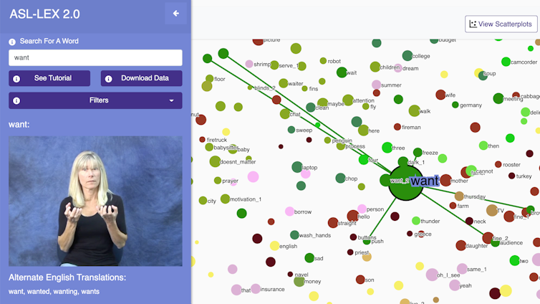This screenshot has width=540, height=304.
Task: Select the wait node
Action: click(341, 72)
